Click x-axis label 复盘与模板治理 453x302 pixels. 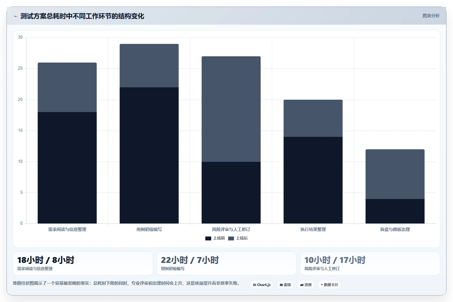[395, 229]
